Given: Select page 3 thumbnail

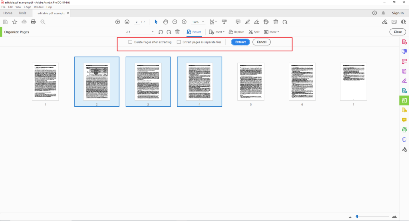Looking at the screenshot, I should point(148,82).
